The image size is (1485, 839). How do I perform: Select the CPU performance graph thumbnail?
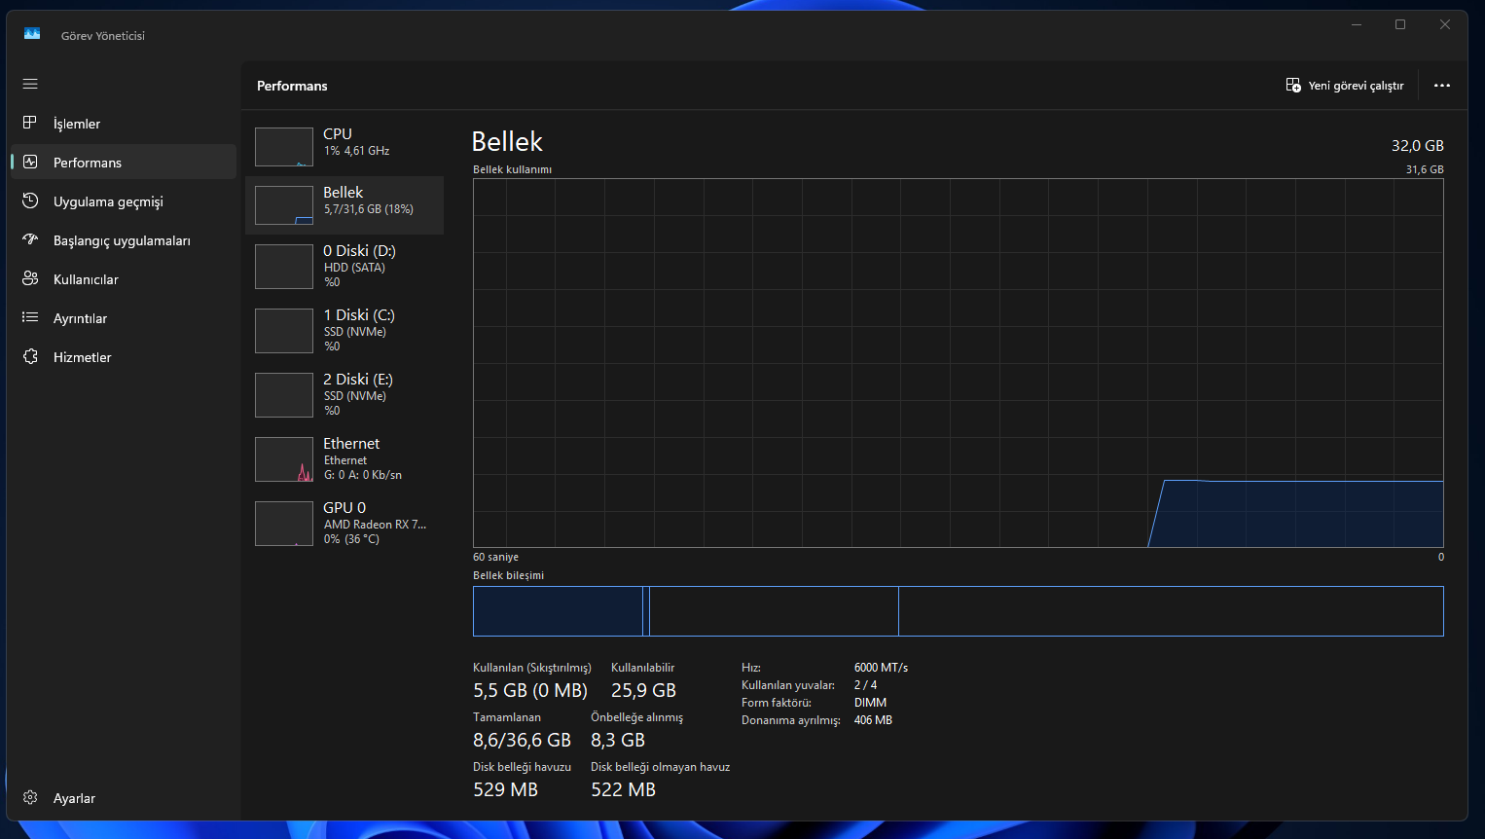[284, 147]
